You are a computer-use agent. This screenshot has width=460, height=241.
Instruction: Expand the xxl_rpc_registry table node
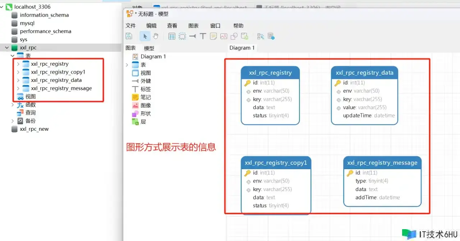[x=18, y=64]
